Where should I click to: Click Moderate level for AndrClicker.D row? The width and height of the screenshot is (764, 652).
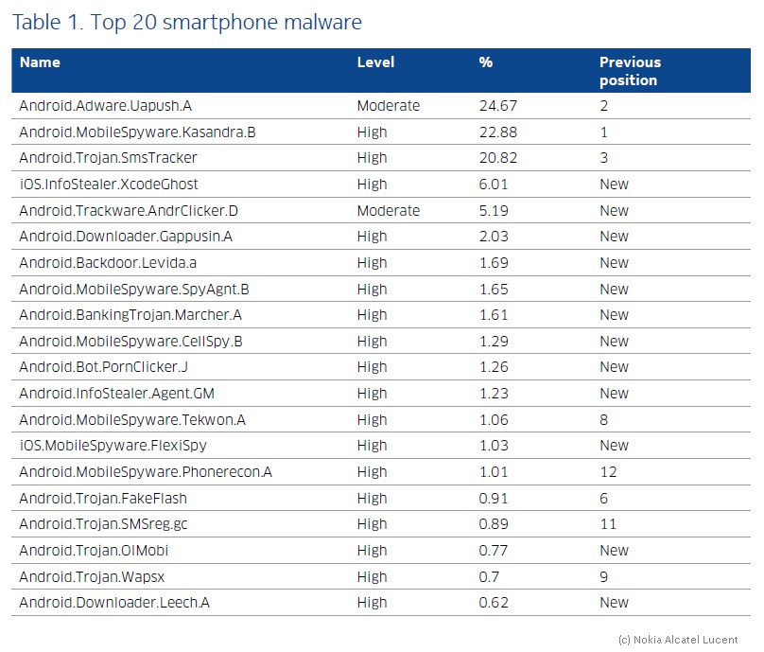click(x=389, y=211)
